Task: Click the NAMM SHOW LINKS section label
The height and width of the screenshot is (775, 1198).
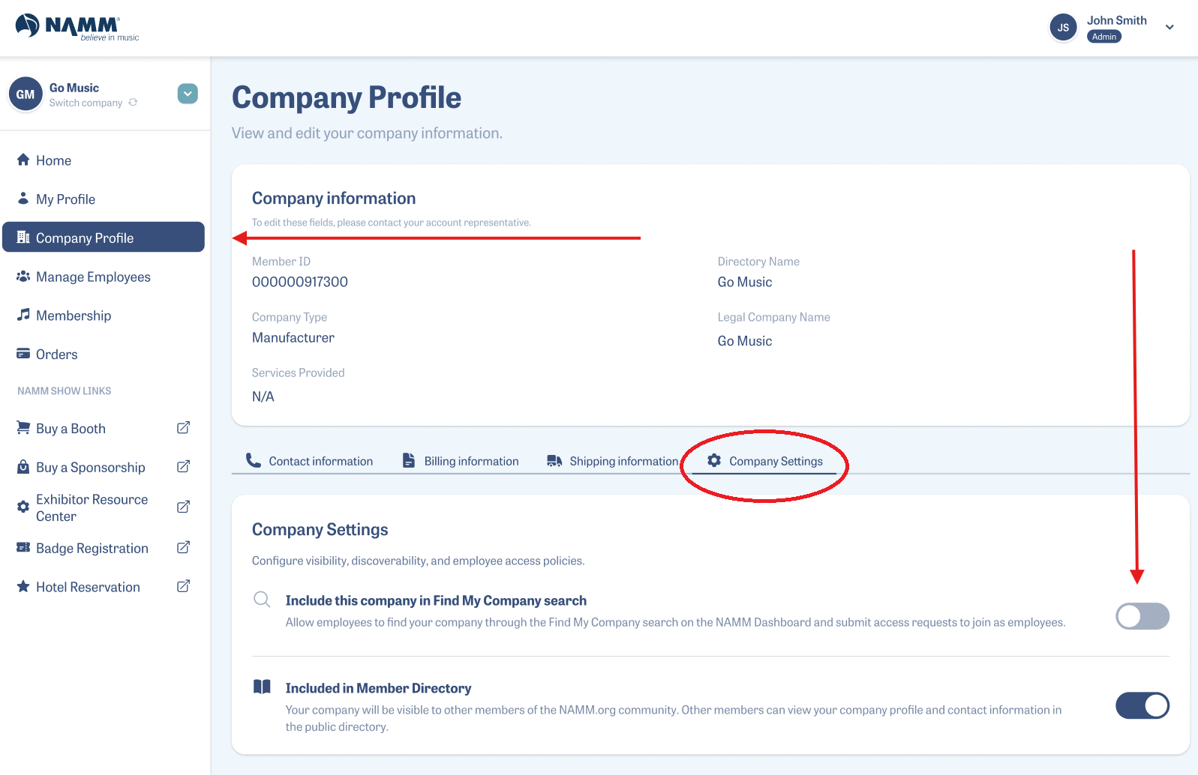Action: tap(65, 391)
